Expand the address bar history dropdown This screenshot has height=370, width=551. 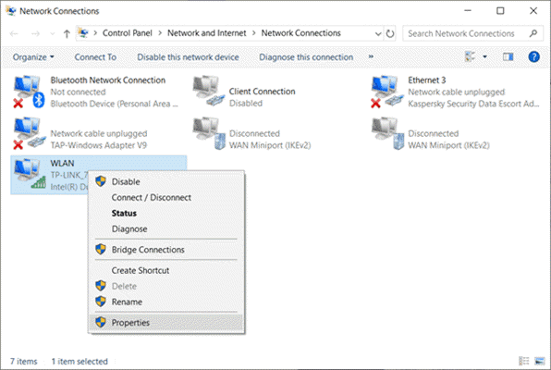378,34
